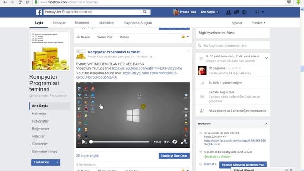
Task: Click the green lock security icon
Action: coord(36,2)
